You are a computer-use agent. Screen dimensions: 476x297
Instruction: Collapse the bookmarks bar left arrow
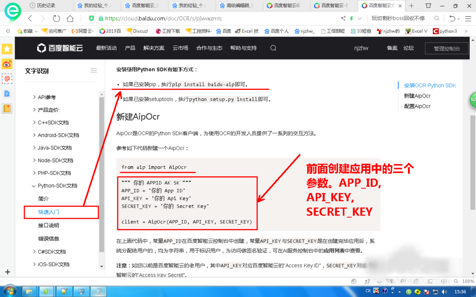[8, 31]
